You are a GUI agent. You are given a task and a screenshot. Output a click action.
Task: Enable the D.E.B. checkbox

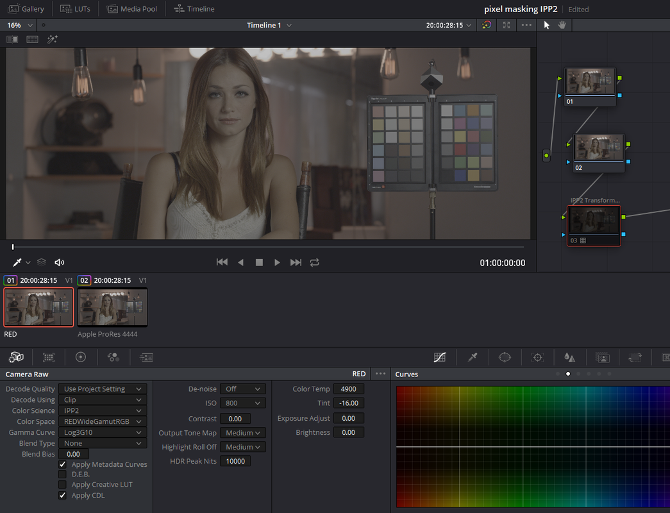pyautogui.click(x=62, y=474)
